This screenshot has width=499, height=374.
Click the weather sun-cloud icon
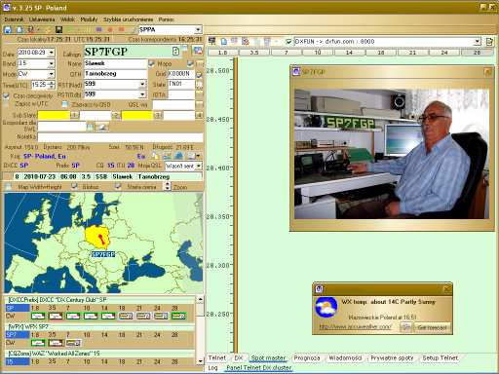click(x=326, y=307)
